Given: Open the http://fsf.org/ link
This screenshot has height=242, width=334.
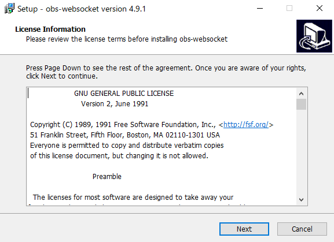Looking at the screenshot, I should point(246,125).
